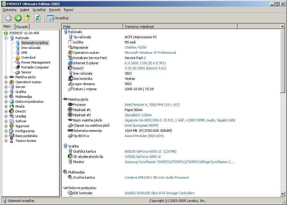Click the Refresh toolbar icon
The image size is (287, 205).
point(37,18)
